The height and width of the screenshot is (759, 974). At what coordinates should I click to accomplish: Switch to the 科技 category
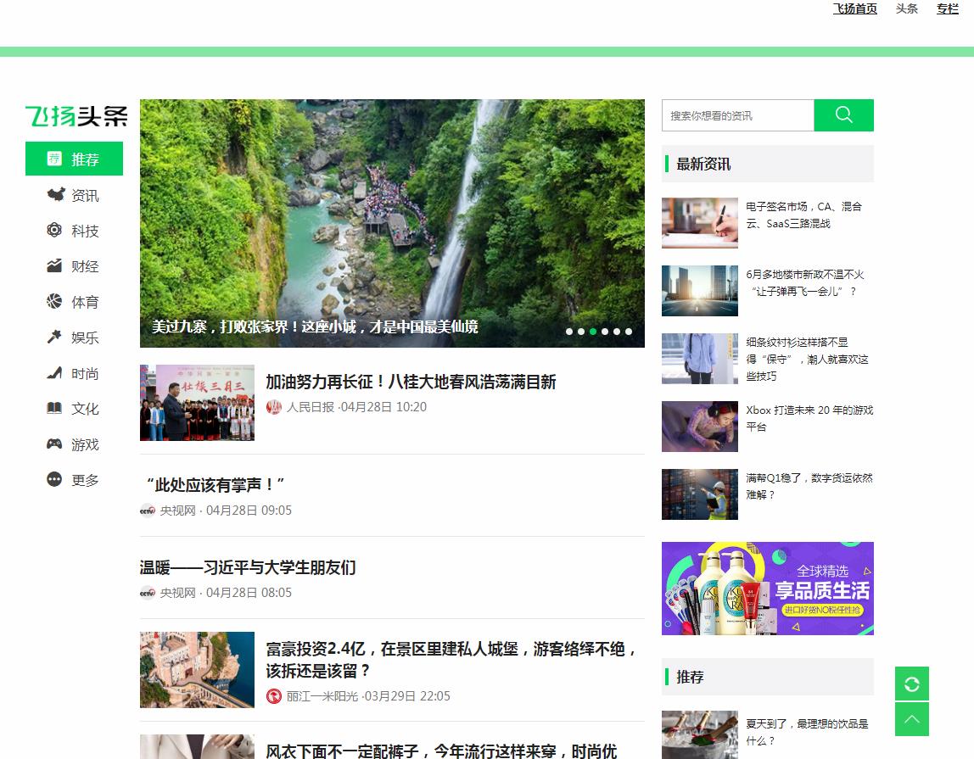74,231
